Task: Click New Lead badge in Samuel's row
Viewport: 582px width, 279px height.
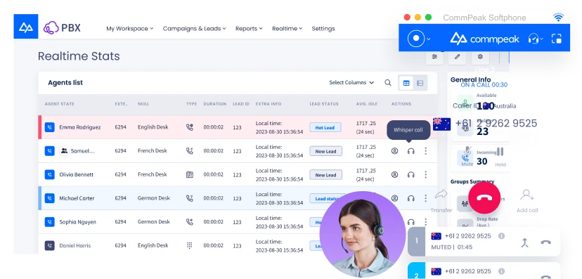Action: point(325,151)
